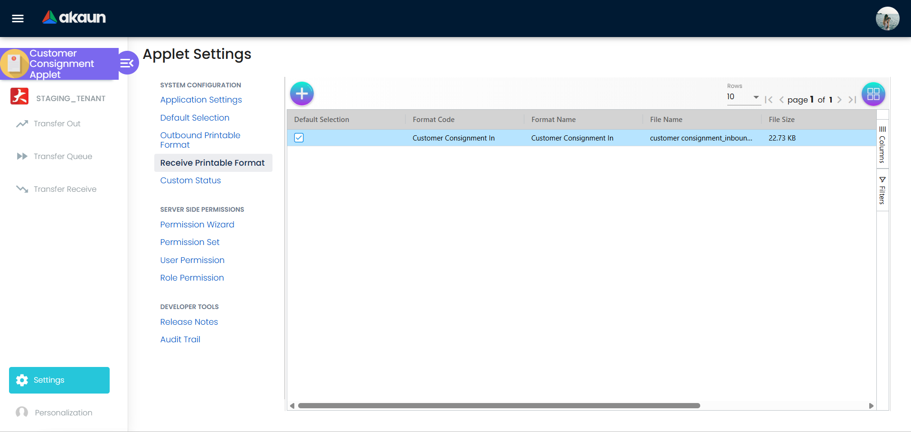This screenshot has height=432, width=911.
Task: Add a new printable format
Action: pos(302,94)
